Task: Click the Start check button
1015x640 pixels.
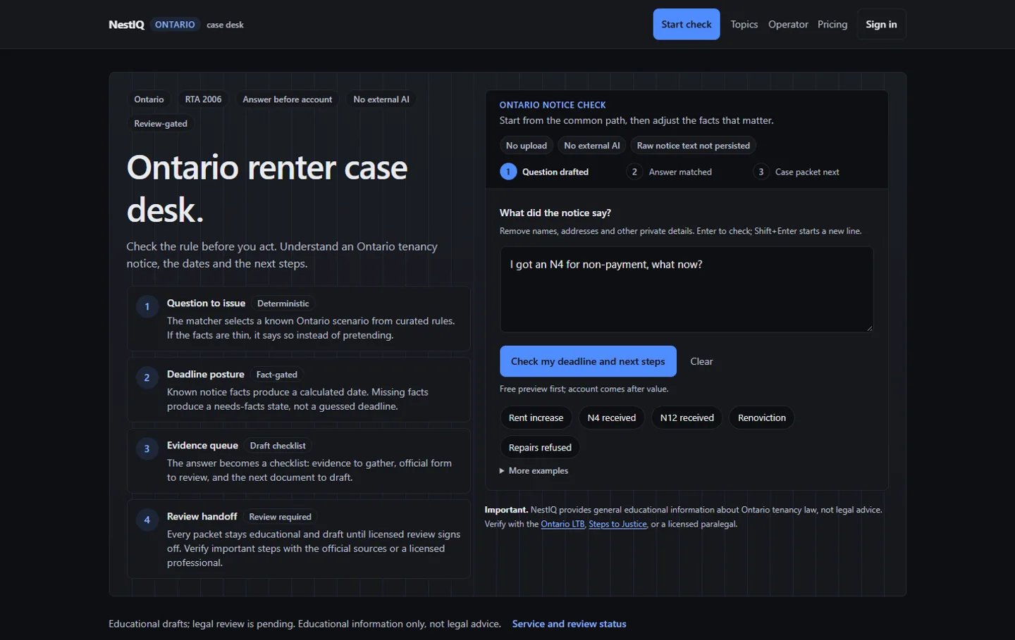Action: tap(686, 24)
